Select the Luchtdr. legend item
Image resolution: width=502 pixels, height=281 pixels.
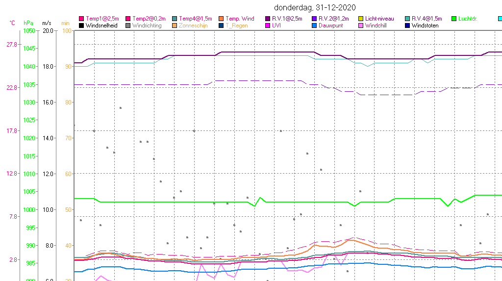click(467, 19)
